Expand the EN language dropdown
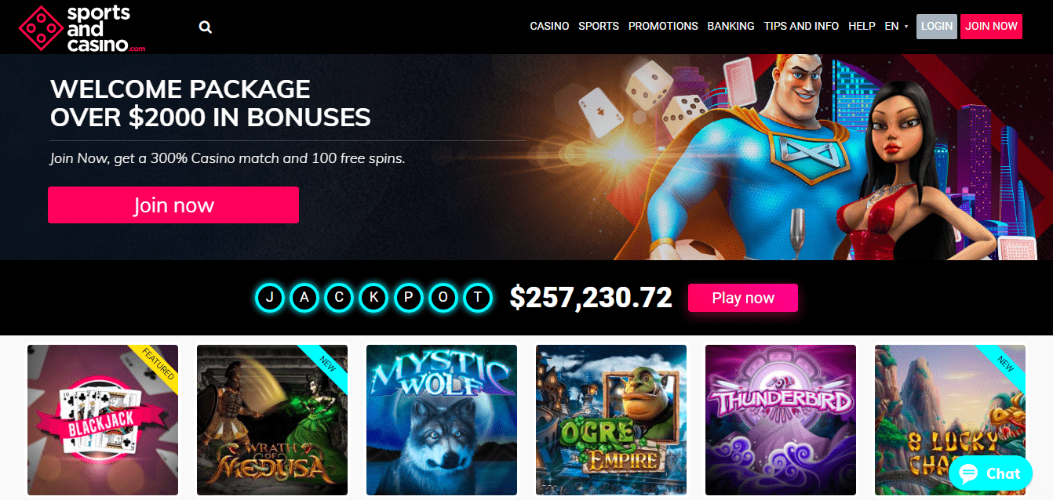 click(x=896, y=26)
